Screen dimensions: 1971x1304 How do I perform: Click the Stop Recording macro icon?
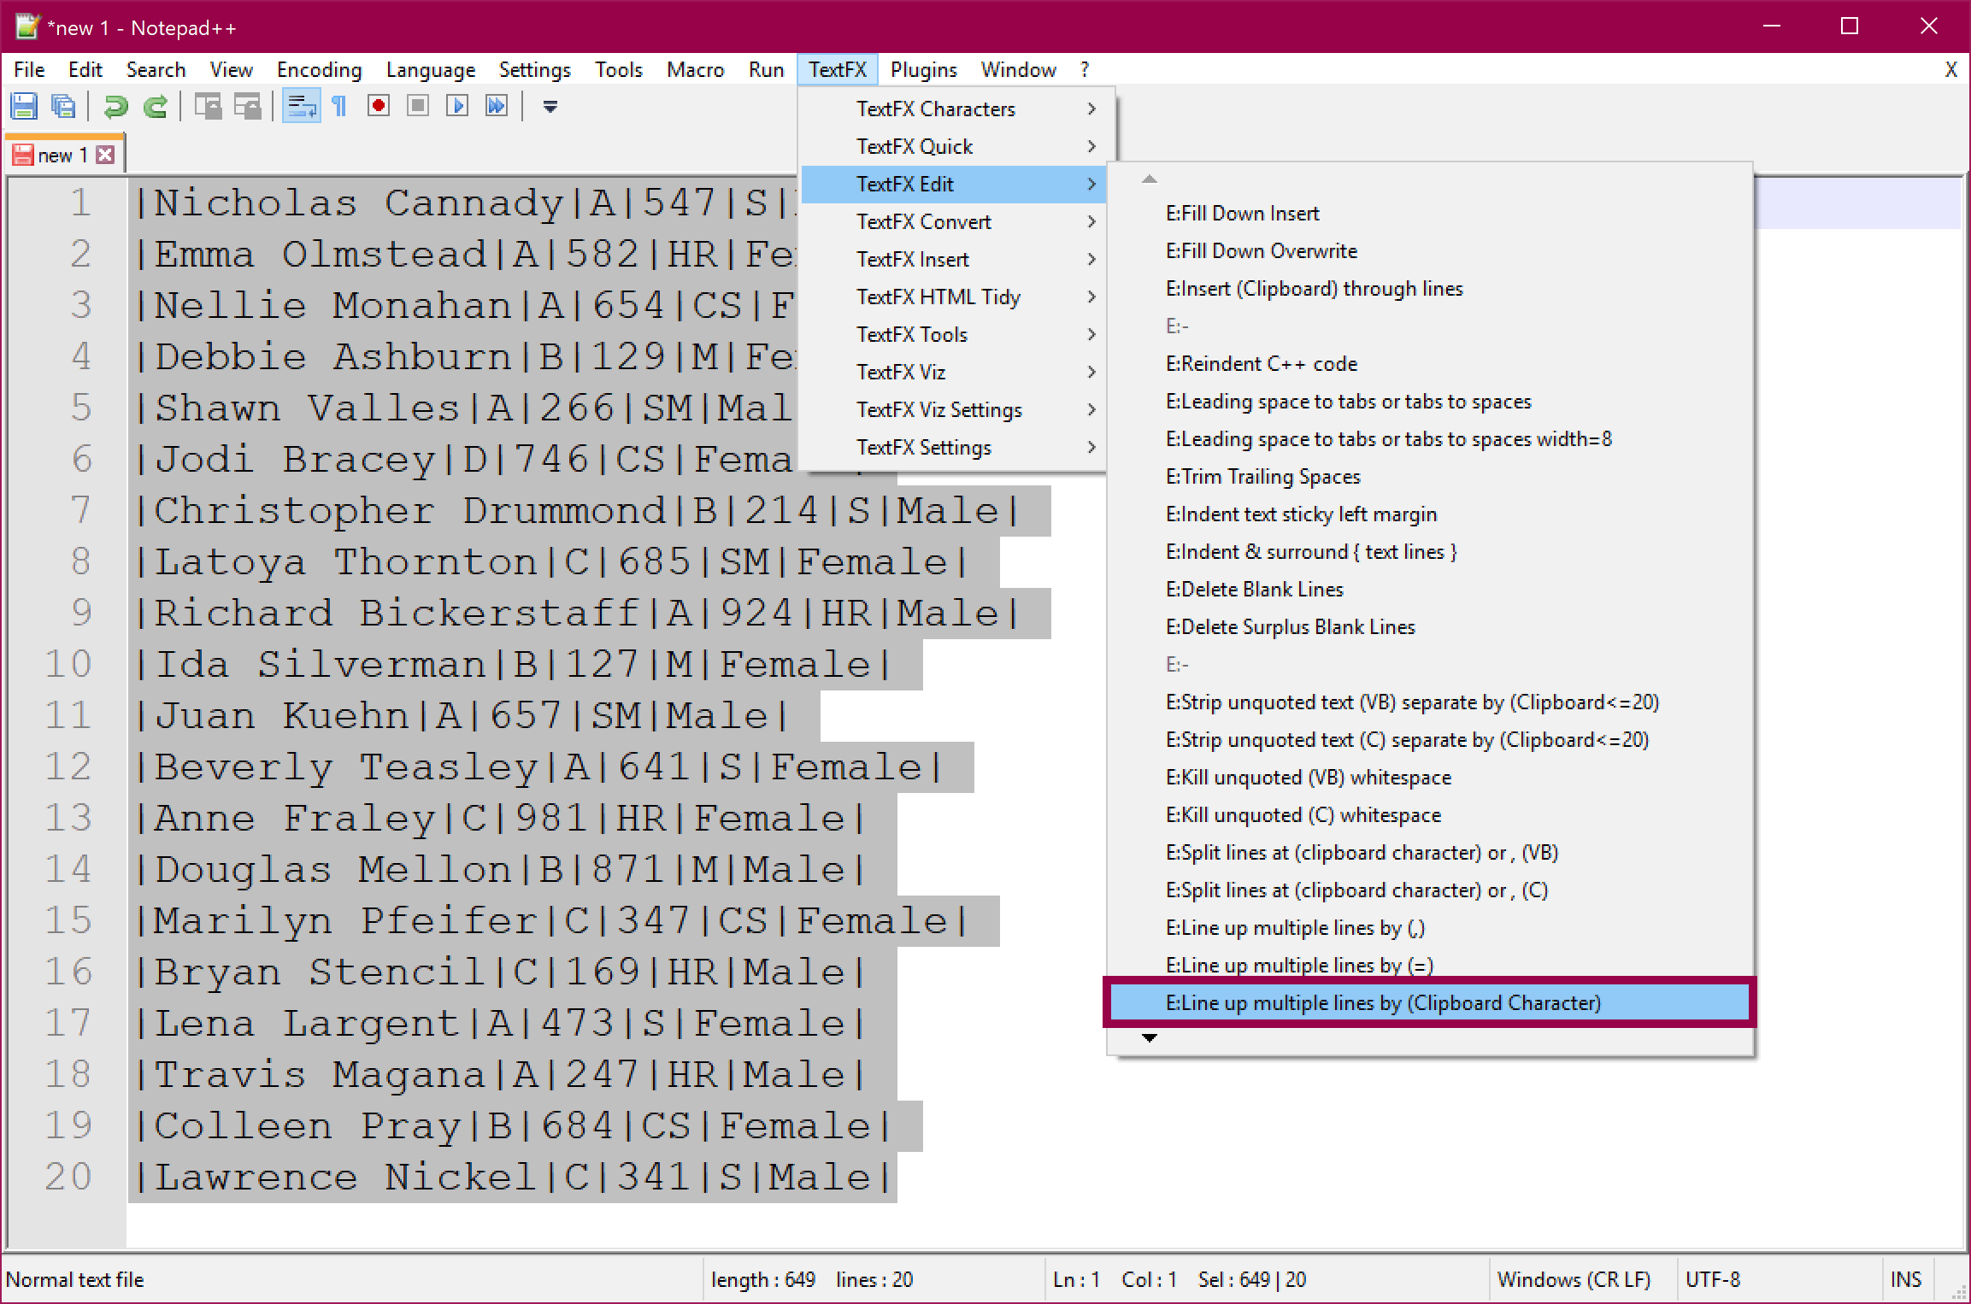coord(418,106)
